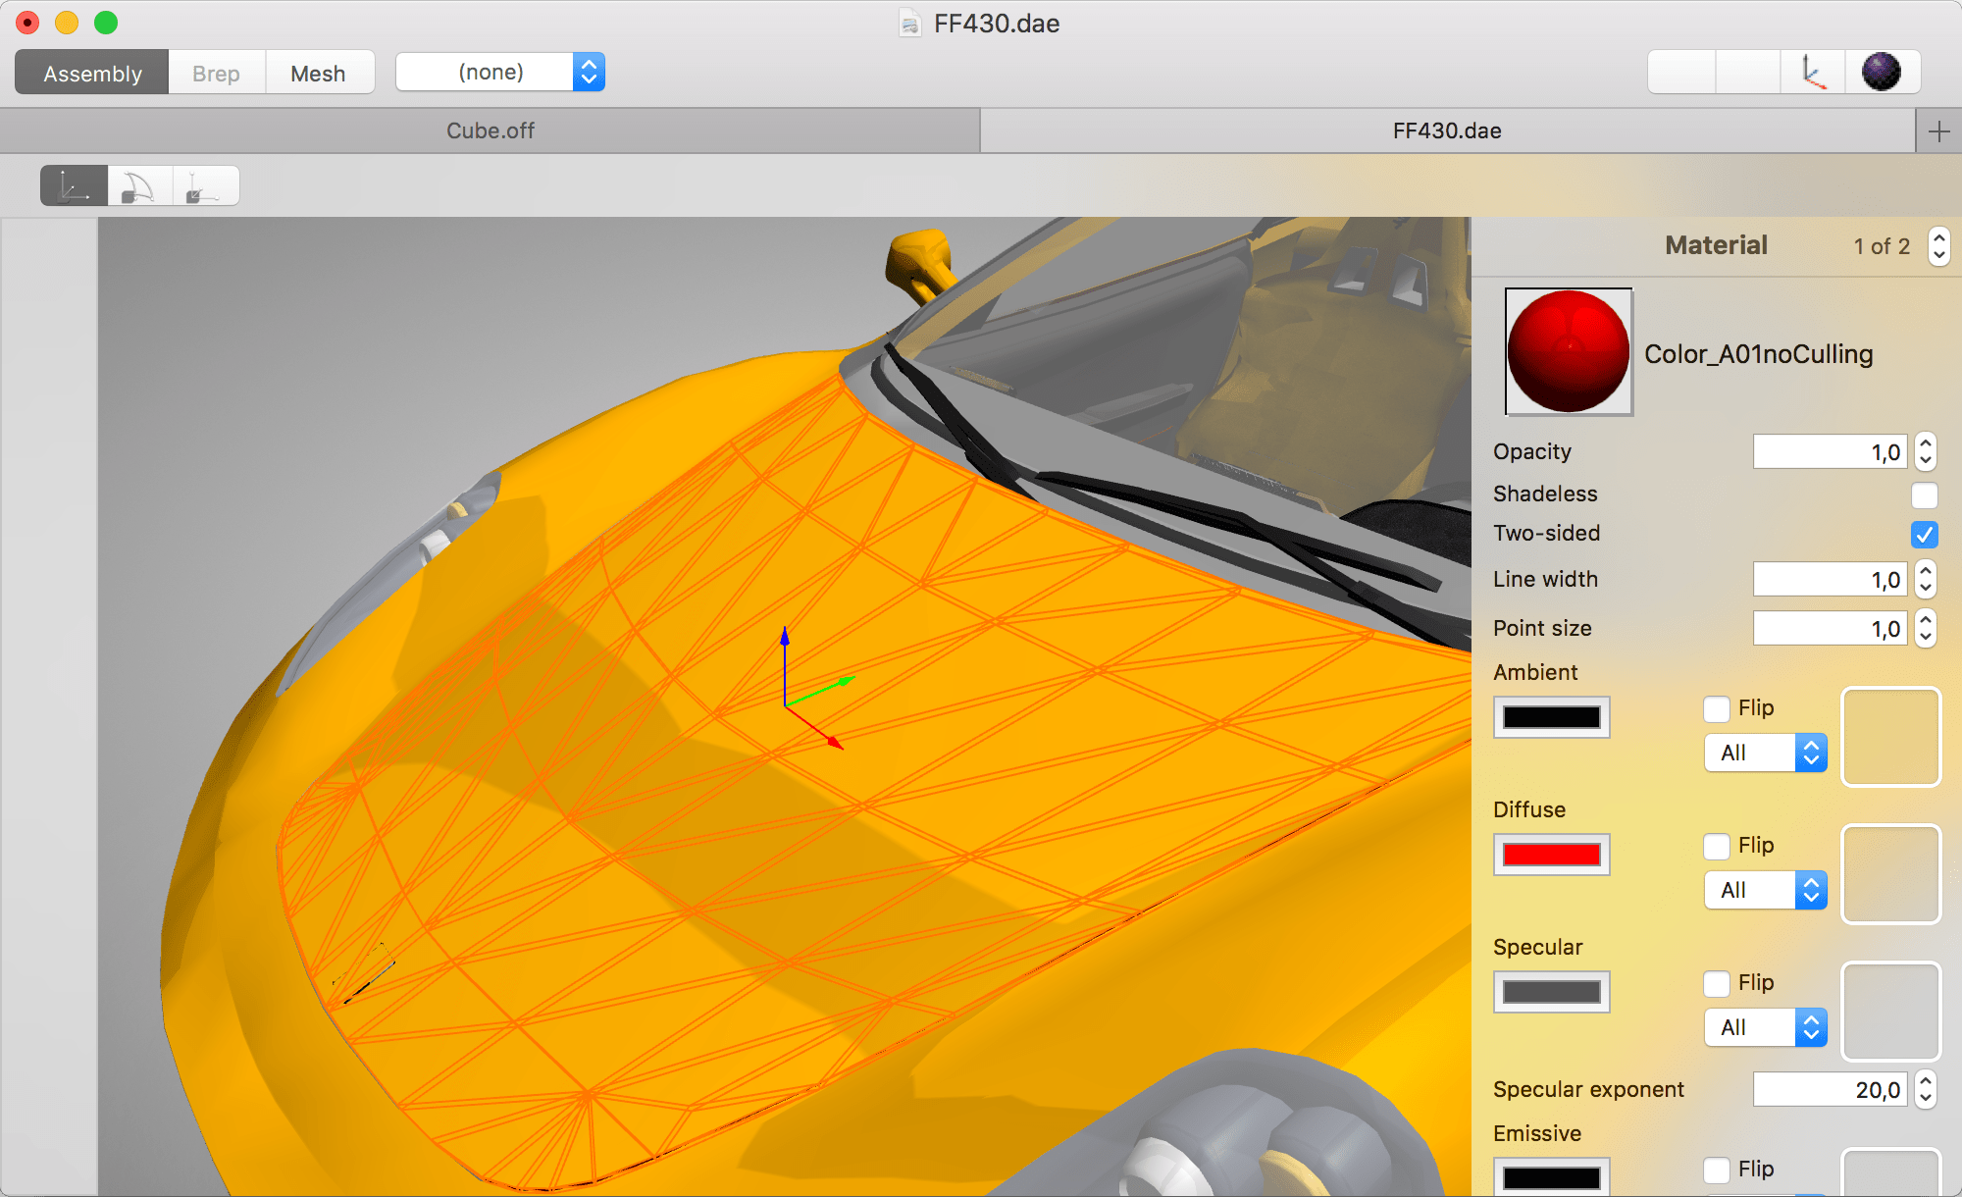Open the All channel dropdown under Ambient
The width and height of the screenshot is (1962, 1197).
pos(1765,753)
